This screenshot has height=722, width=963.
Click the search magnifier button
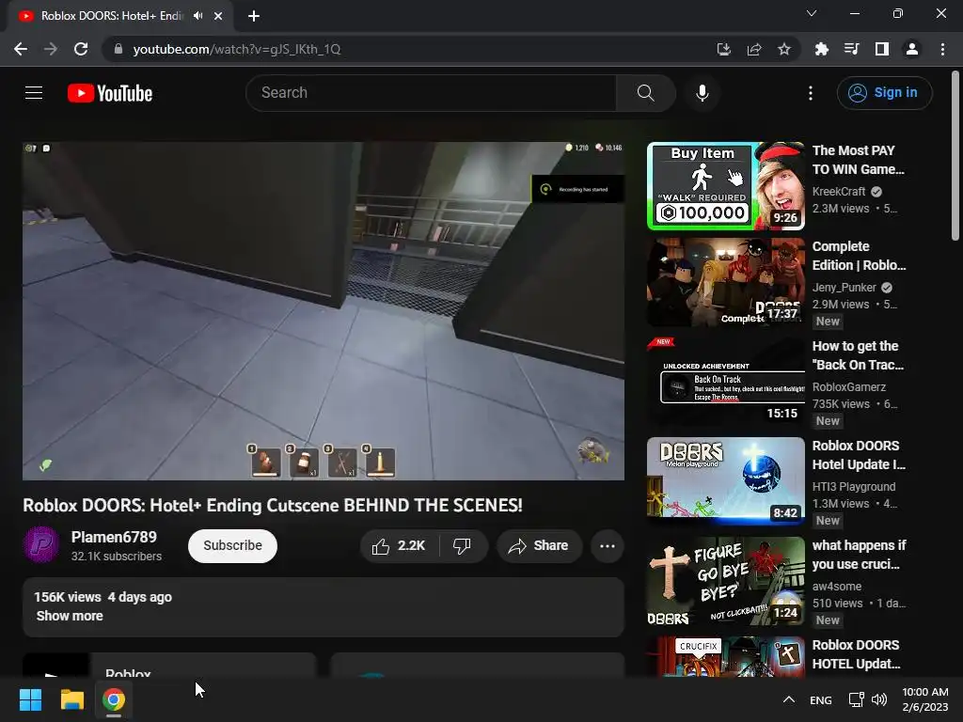645,93
